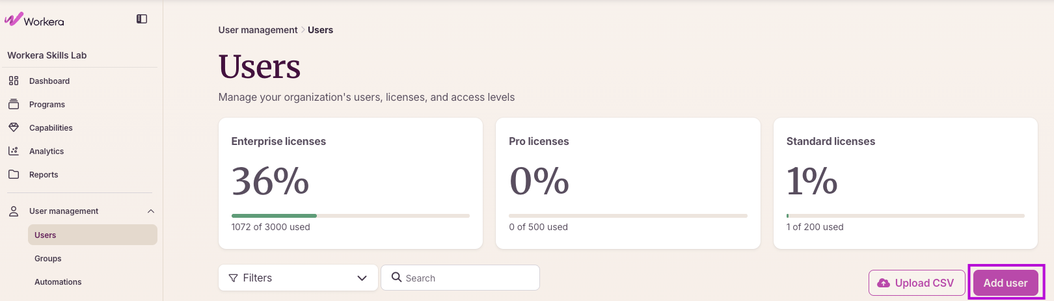Select Users sidebar item
This screenshot has height=301, width=1054.
pyautogui.click(x=92, y=235)
